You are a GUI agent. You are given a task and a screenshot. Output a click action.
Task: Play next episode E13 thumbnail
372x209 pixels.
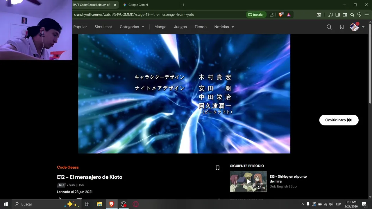click(x=248, y=181)
